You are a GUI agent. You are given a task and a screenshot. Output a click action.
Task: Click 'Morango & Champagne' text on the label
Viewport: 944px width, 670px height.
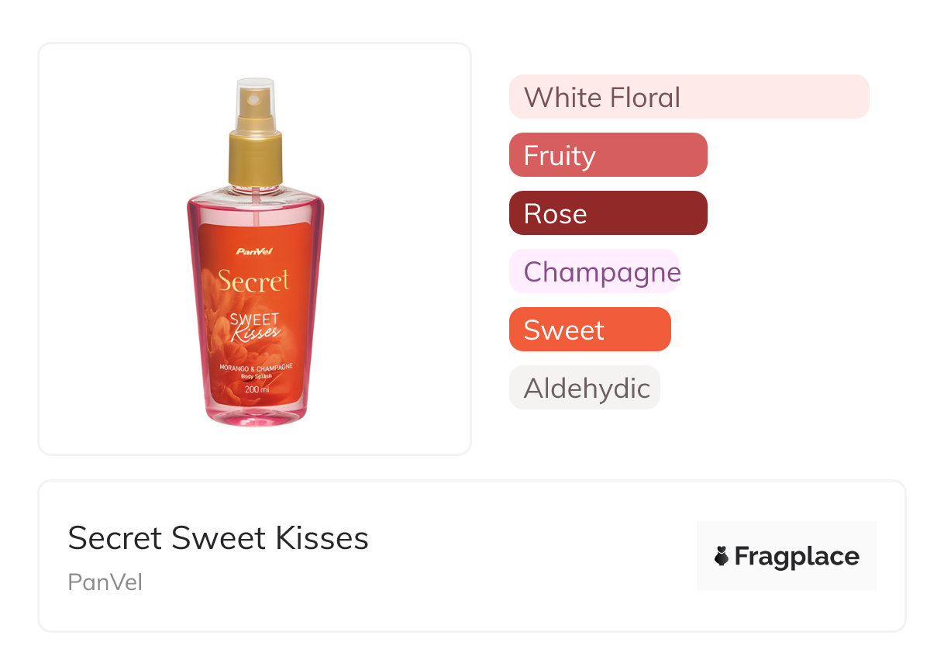pos(255,367)
